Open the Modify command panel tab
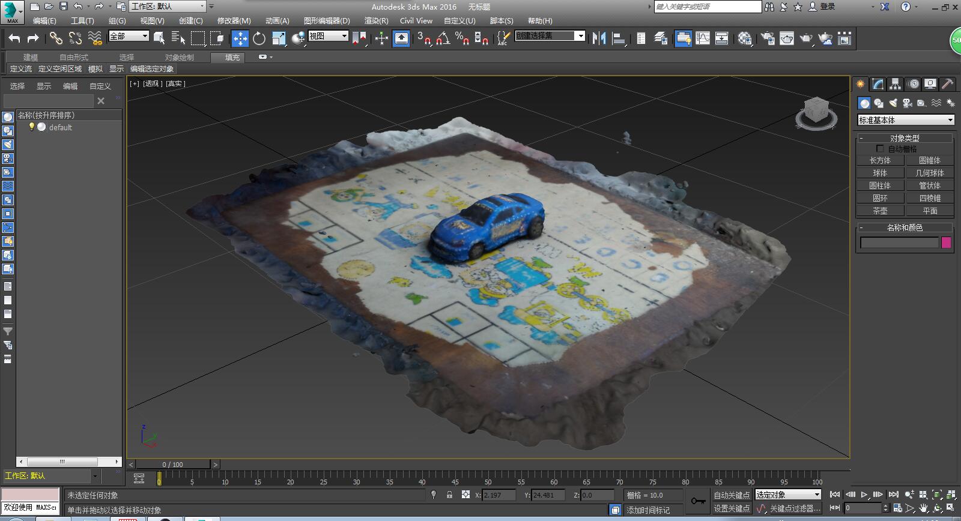Viewport: 961px width, 521px height. pos(878,84)
